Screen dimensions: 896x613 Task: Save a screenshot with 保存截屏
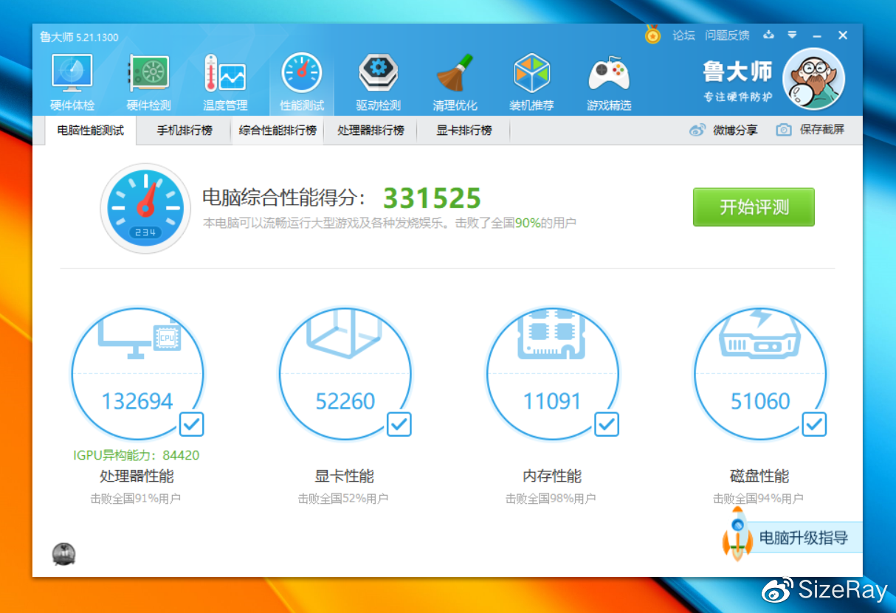(810, 131)
